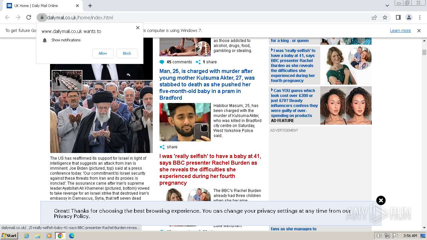The width and height of the screenshot is (427, 240).
Task: Expand the tab search dropdown
Action: tap(387, 6)
